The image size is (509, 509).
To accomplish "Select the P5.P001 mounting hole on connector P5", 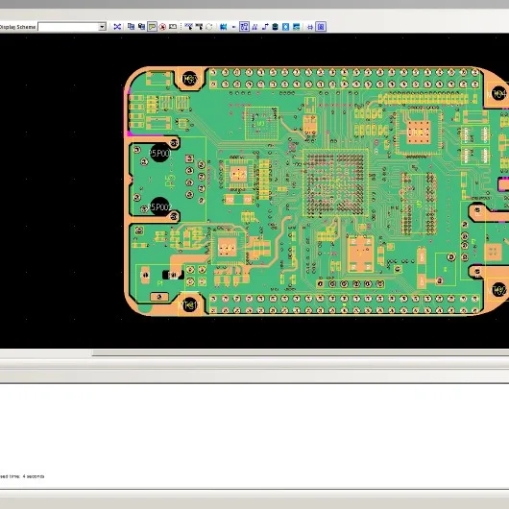I will pyautogui.click(x=159, y=153).
